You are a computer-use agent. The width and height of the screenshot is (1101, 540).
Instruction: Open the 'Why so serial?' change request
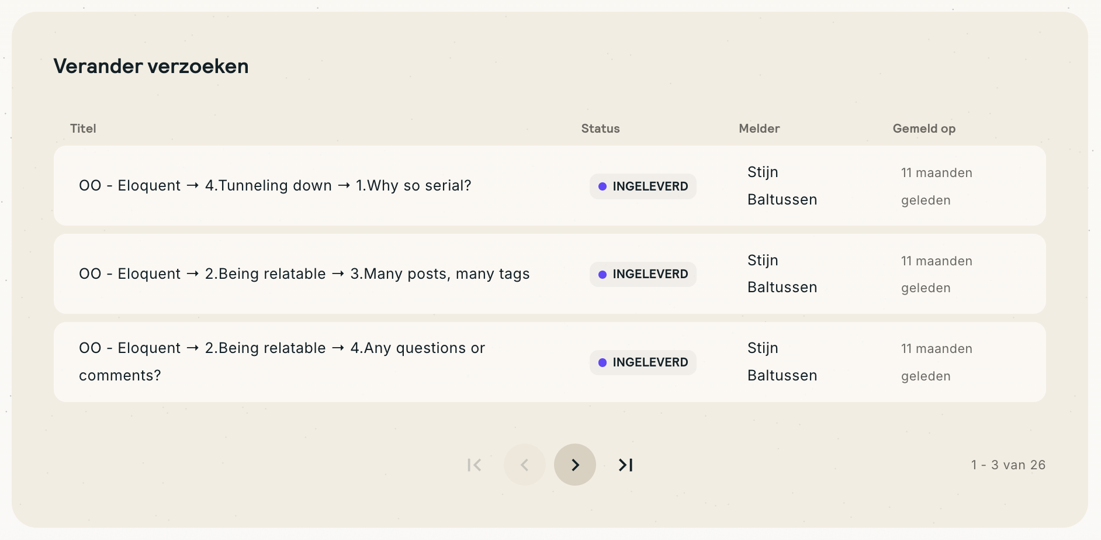pos(275,186)
